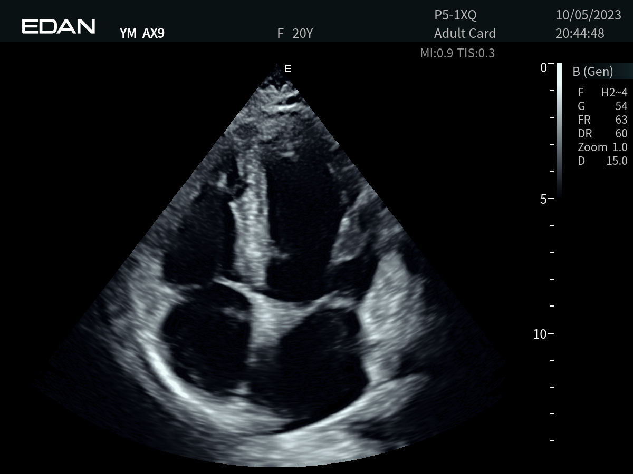Click the P5-1XQ probe label
The width and height of the screenshot is (633, 474).
tap(455, 15)
